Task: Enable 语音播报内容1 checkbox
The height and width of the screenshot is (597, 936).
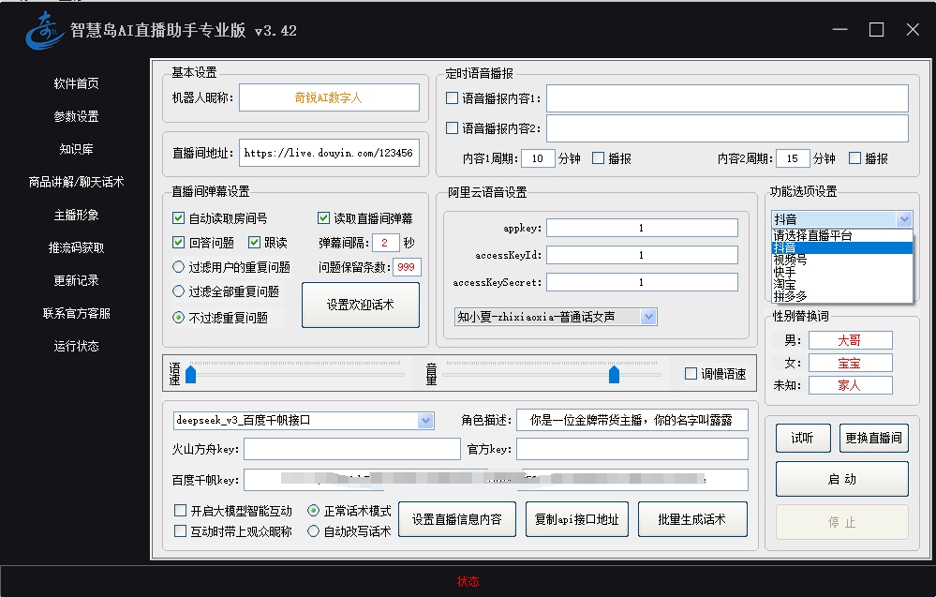Action: click(x=453, y=99)
